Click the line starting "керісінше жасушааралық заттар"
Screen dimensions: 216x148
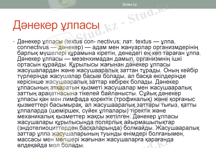(x=98, y=82)
